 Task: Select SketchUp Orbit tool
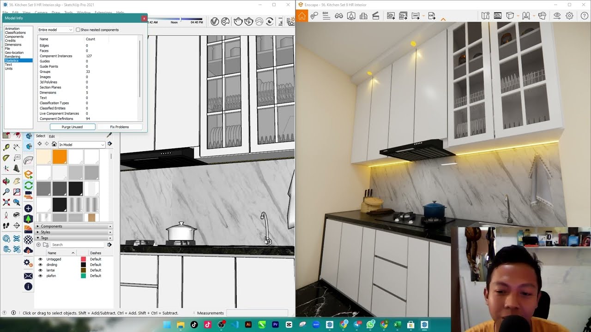6,181
